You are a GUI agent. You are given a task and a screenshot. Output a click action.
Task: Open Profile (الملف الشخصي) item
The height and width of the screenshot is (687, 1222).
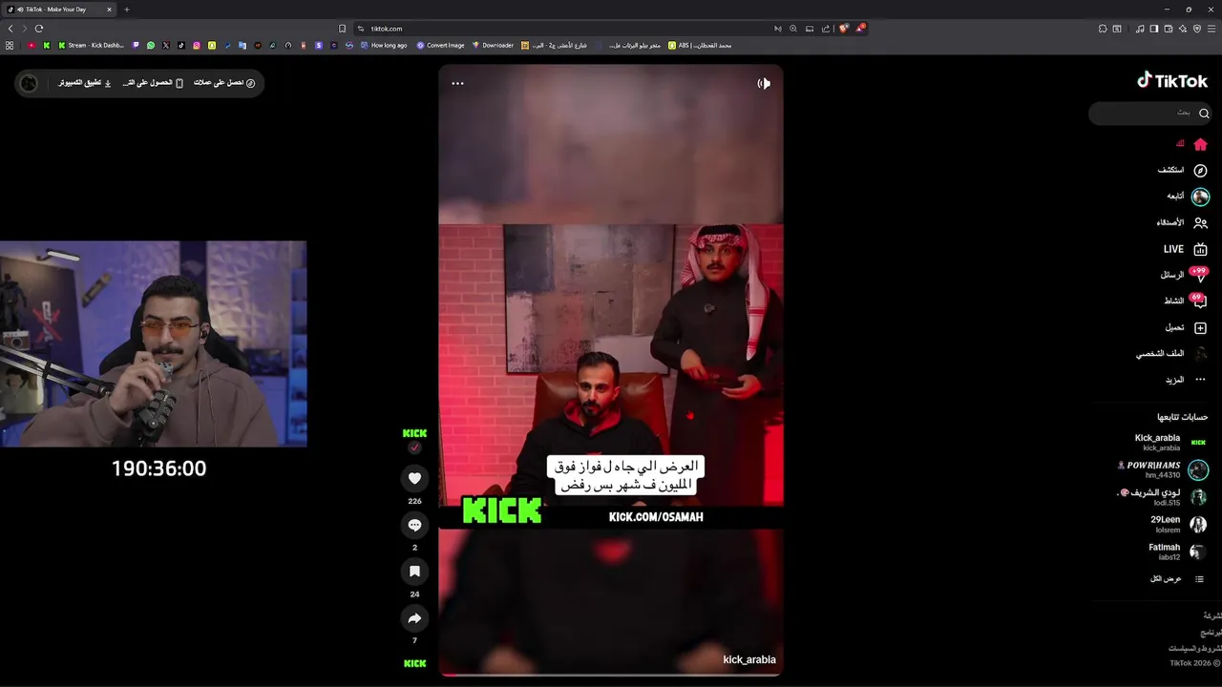coord(1171,354)
